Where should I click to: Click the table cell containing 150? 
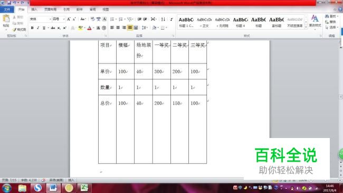pos(179,129)
